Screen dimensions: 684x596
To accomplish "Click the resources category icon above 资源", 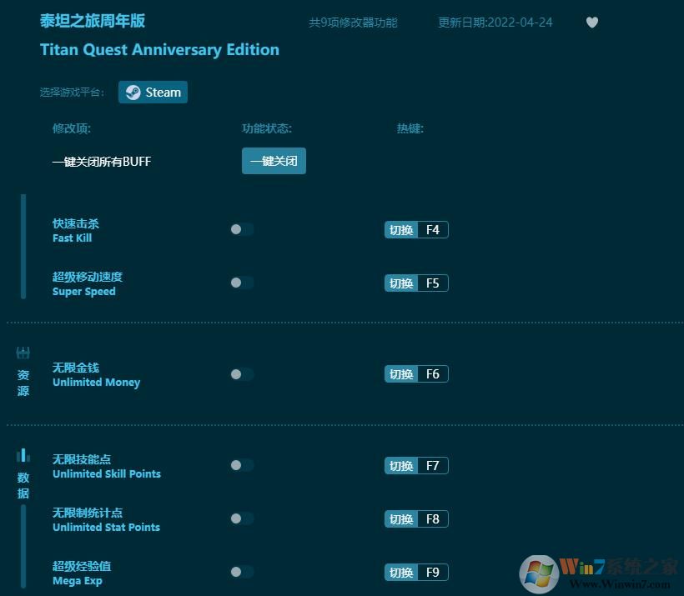I will [x=23, y=353].
